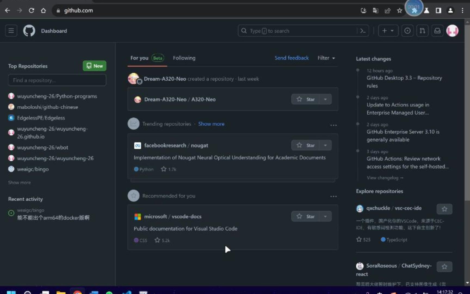The image size is (470, 294).
Task: Click Dream-A320-Neo user avatar in feed
Action: coord(134,78)
